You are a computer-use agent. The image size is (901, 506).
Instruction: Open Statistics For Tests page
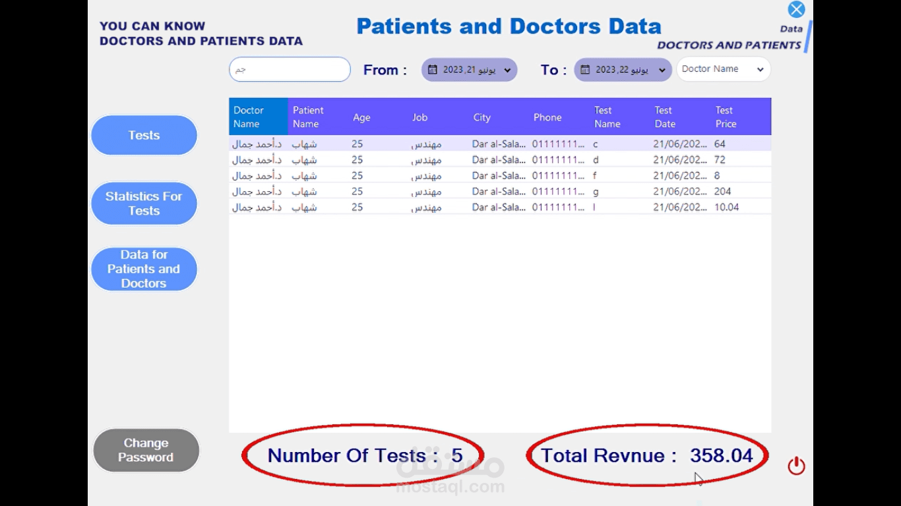pyautogui.click(x=144, y=204)
